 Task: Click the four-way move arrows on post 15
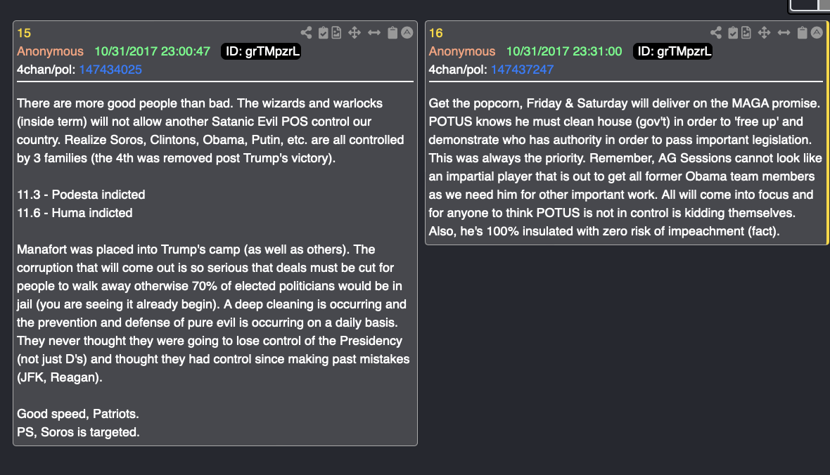pyautogui.click(x=354, y=33)
